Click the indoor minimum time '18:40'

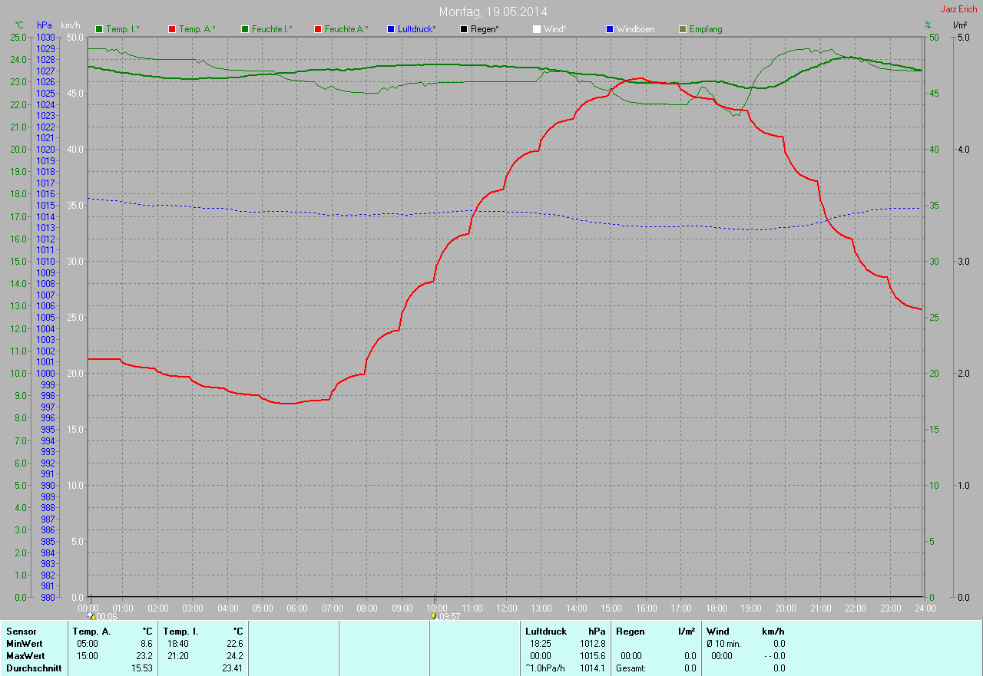pos(178,644)
